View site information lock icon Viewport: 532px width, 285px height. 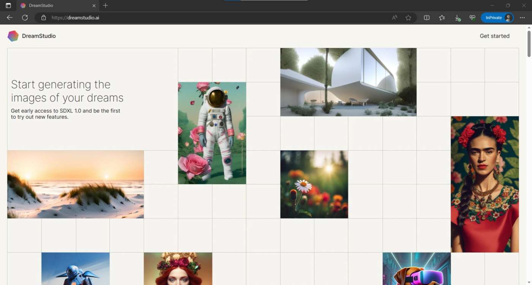[44, 17]
